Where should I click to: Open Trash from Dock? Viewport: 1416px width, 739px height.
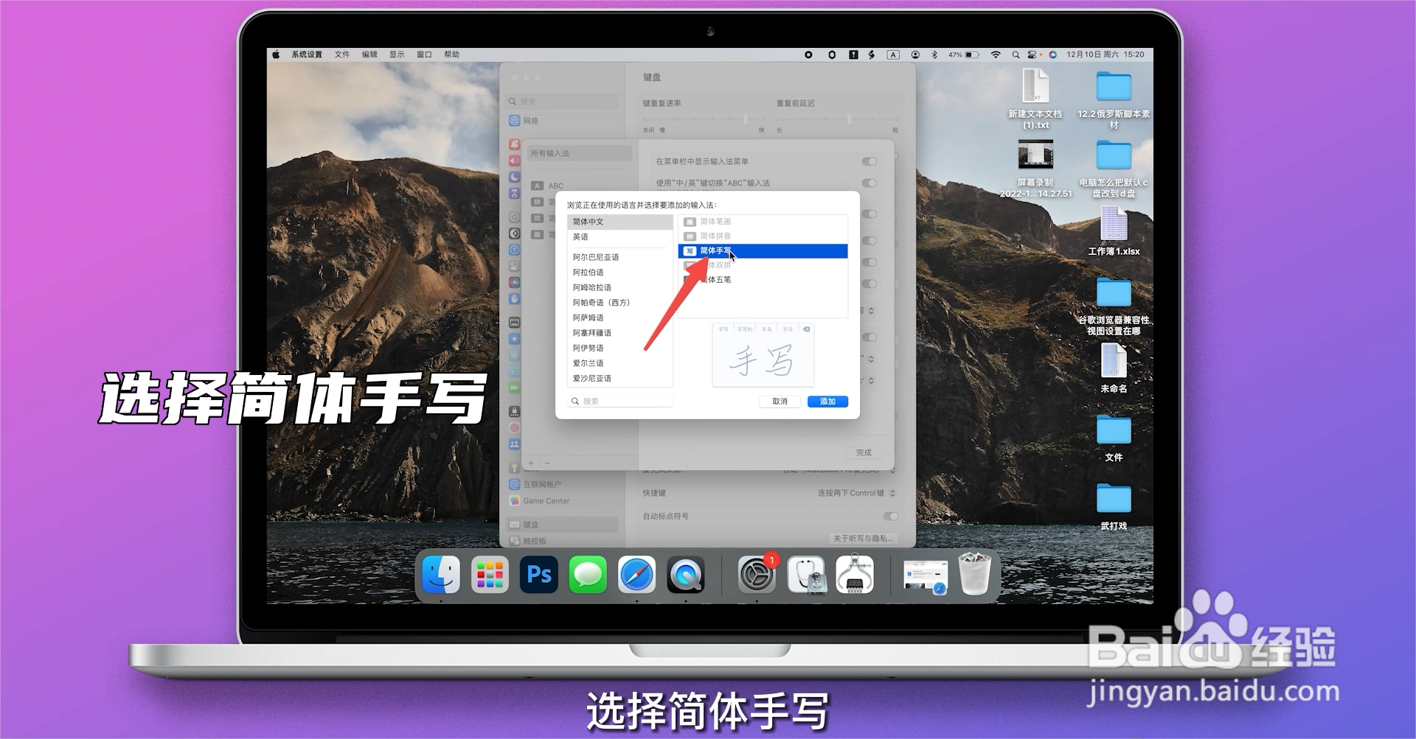point(974,575)
